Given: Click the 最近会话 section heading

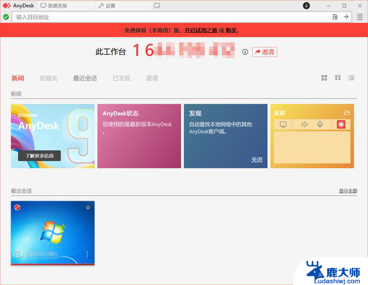Looking at the screenshot, I should click(21, 191).
